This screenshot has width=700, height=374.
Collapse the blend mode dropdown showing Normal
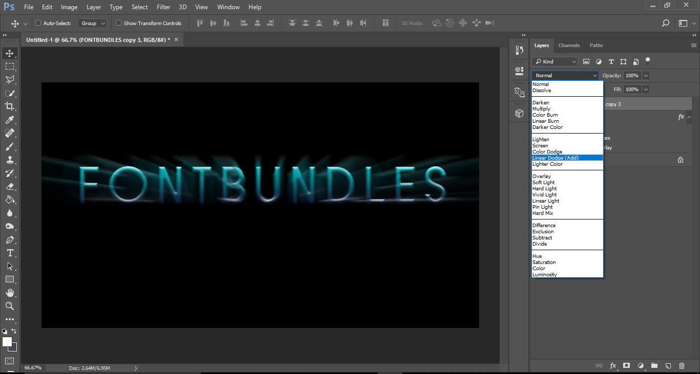point(565,75)
